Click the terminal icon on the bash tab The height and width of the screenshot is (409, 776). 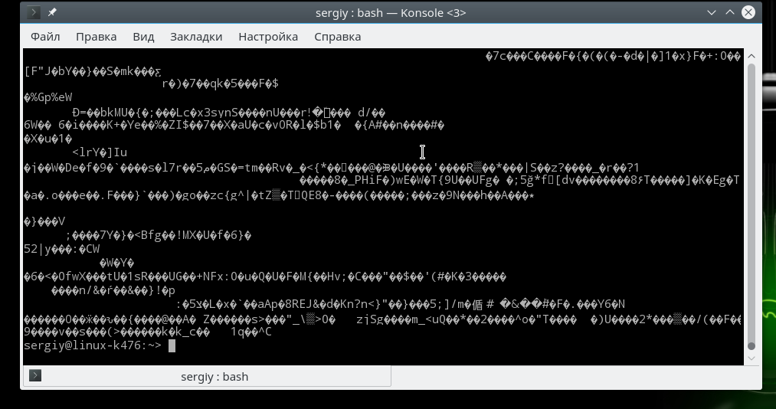[x=35, y=375]
